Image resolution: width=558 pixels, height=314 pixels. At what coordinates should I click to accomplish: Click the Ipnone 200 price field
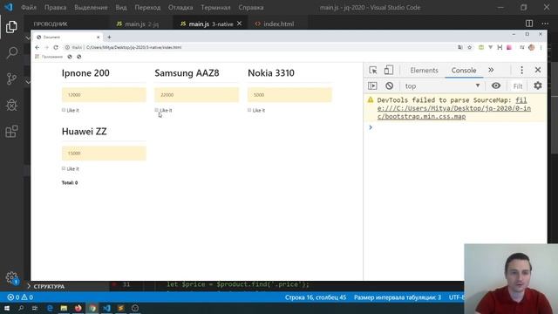pos(104,95)
